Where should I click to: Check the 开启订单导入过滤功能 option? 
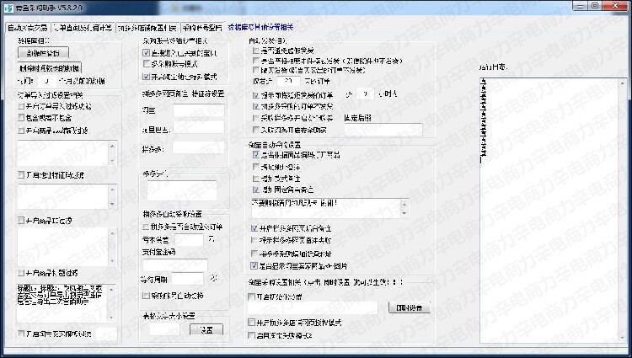22,105
